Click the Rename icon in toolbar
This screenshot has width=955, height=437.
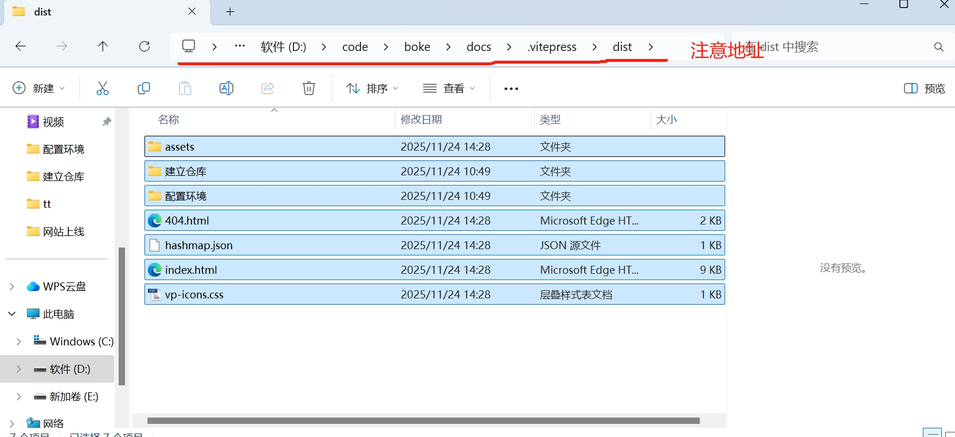point(226,88)
